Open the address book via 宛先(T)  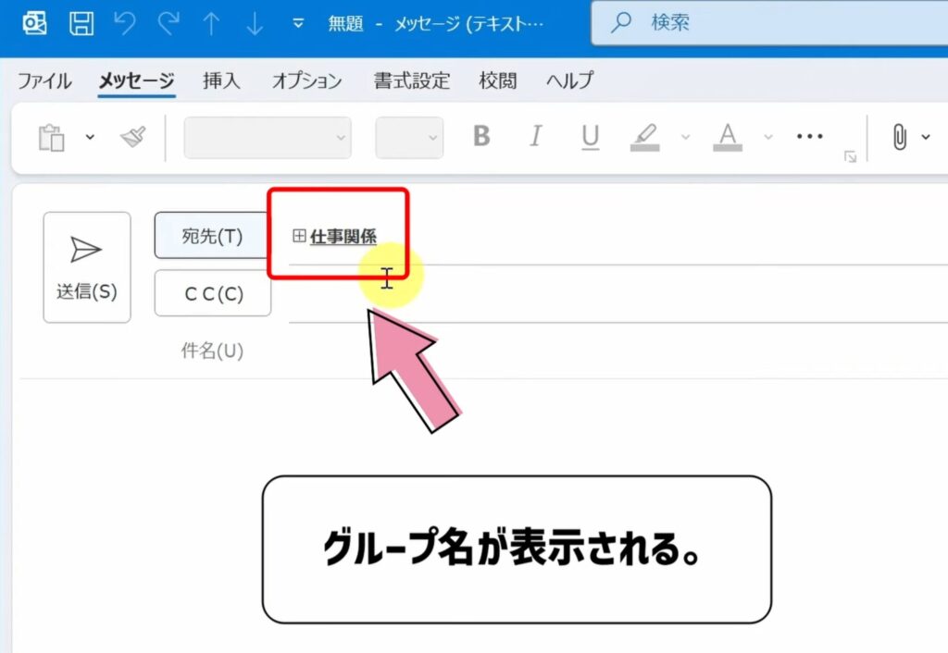[x=212, y=235]
